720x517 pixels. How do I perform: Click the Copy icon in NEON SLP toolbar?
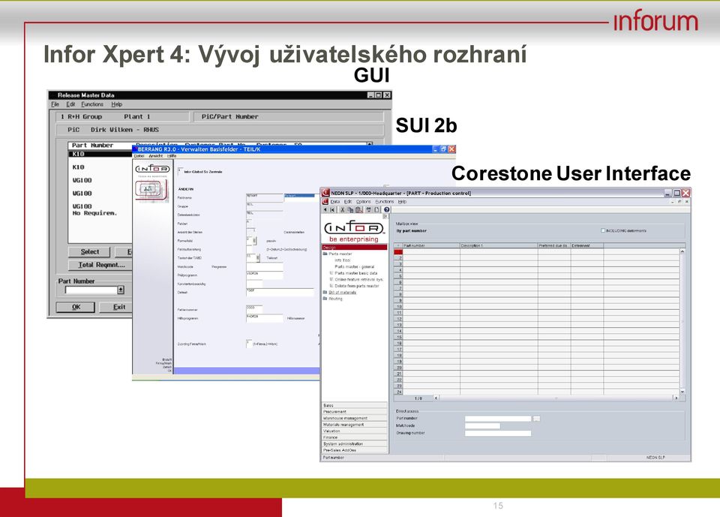point(351,209)
